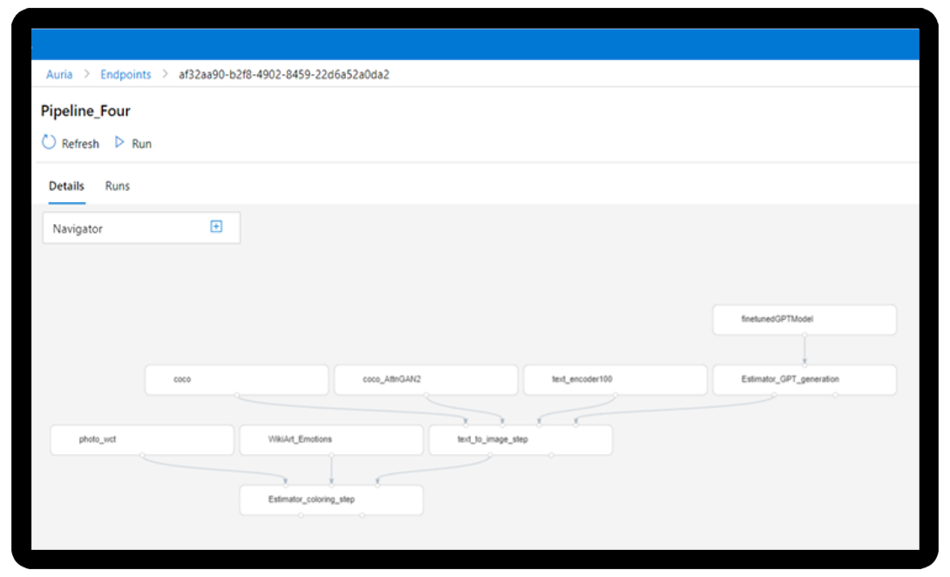950x577 pixels.
Task: Select the Details tab
Action: coord(66,186)
